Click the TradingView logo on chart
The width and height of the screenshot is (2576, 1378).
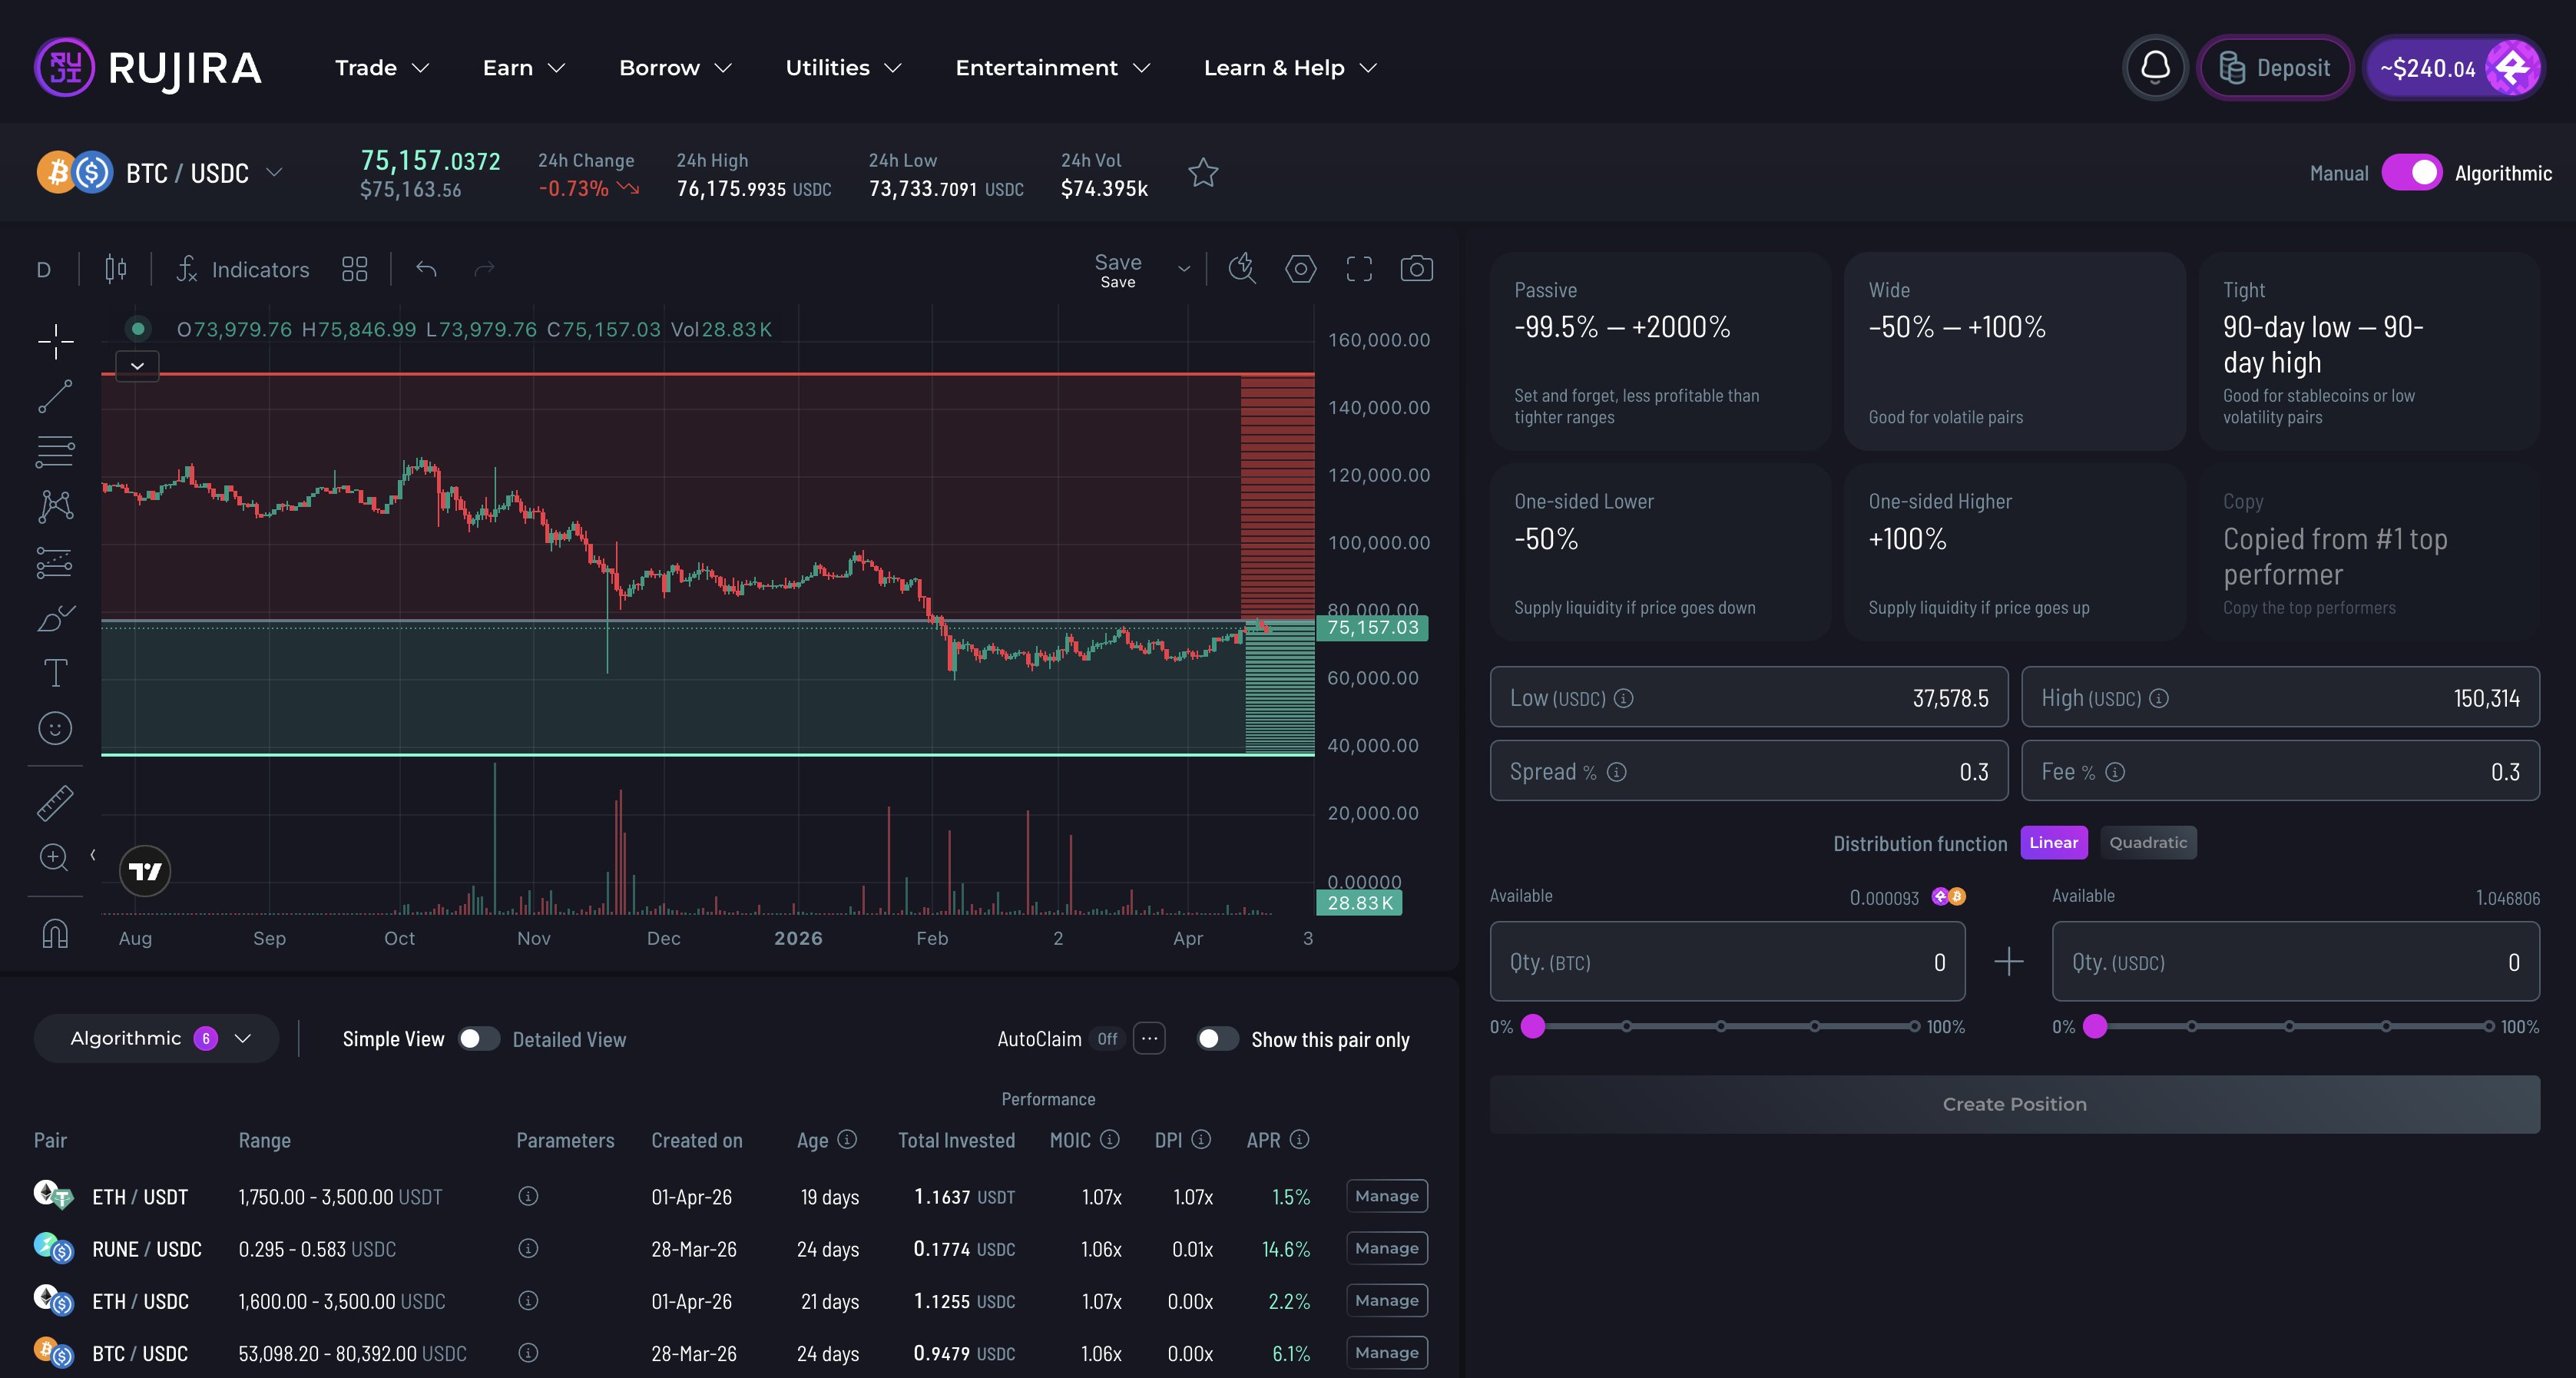(145, 871)
